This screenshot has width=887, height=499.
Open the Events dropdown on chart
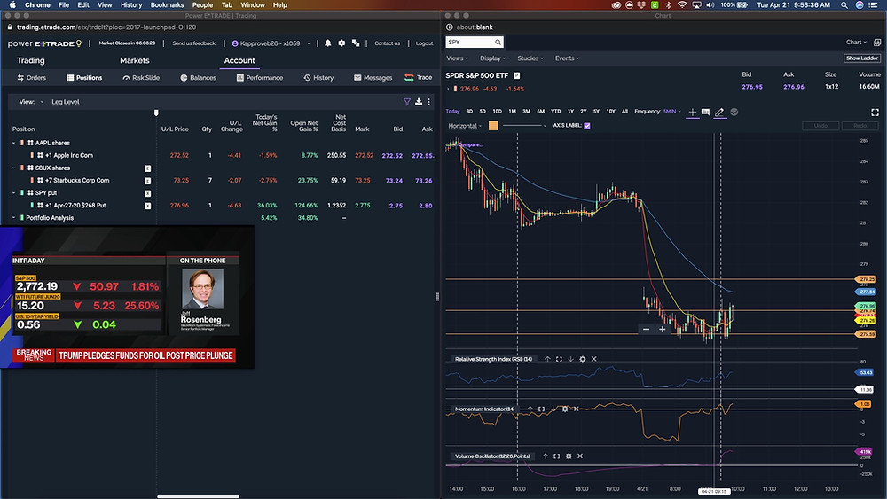coord(567,58)
